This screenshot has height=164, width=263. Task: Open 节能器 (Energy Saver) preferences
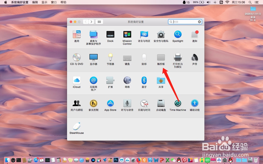coord(110,59)
